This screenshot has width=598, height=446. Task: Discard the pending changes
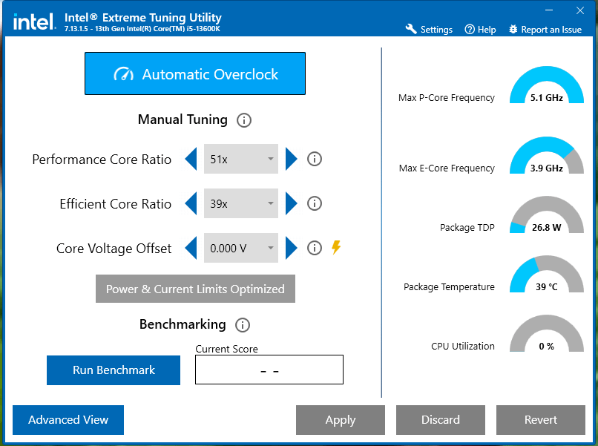441,420
